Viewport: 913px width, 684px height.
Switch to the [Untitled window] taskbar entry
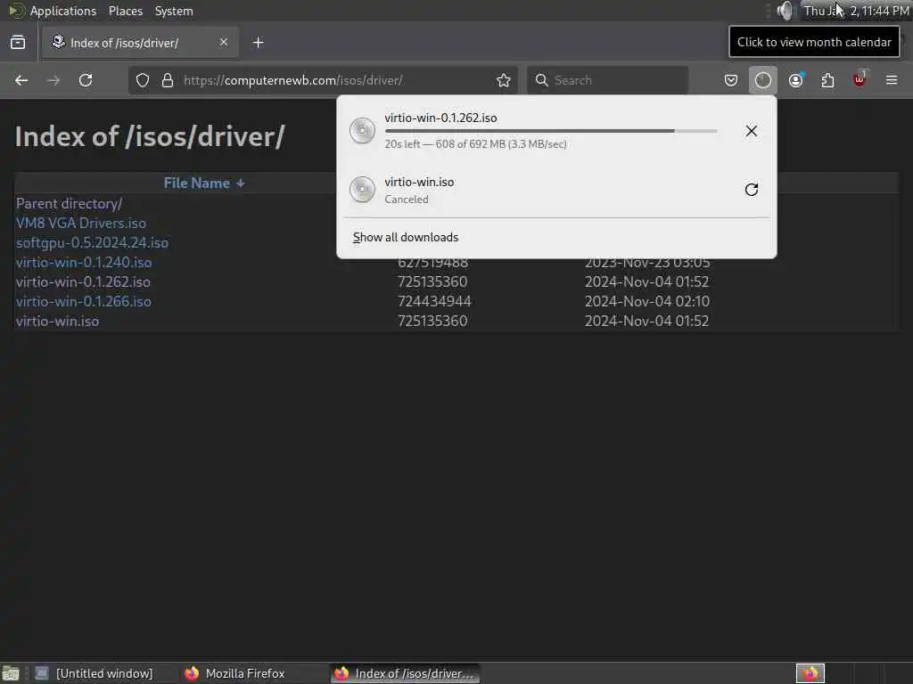coord(95,673)
